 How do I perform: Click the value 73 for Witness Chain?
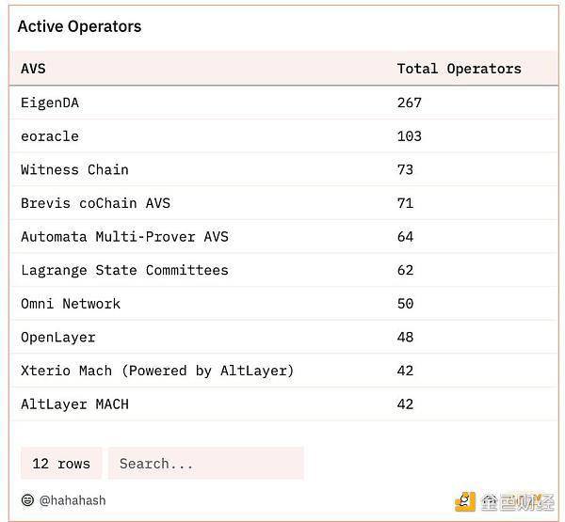coord(405,170)
